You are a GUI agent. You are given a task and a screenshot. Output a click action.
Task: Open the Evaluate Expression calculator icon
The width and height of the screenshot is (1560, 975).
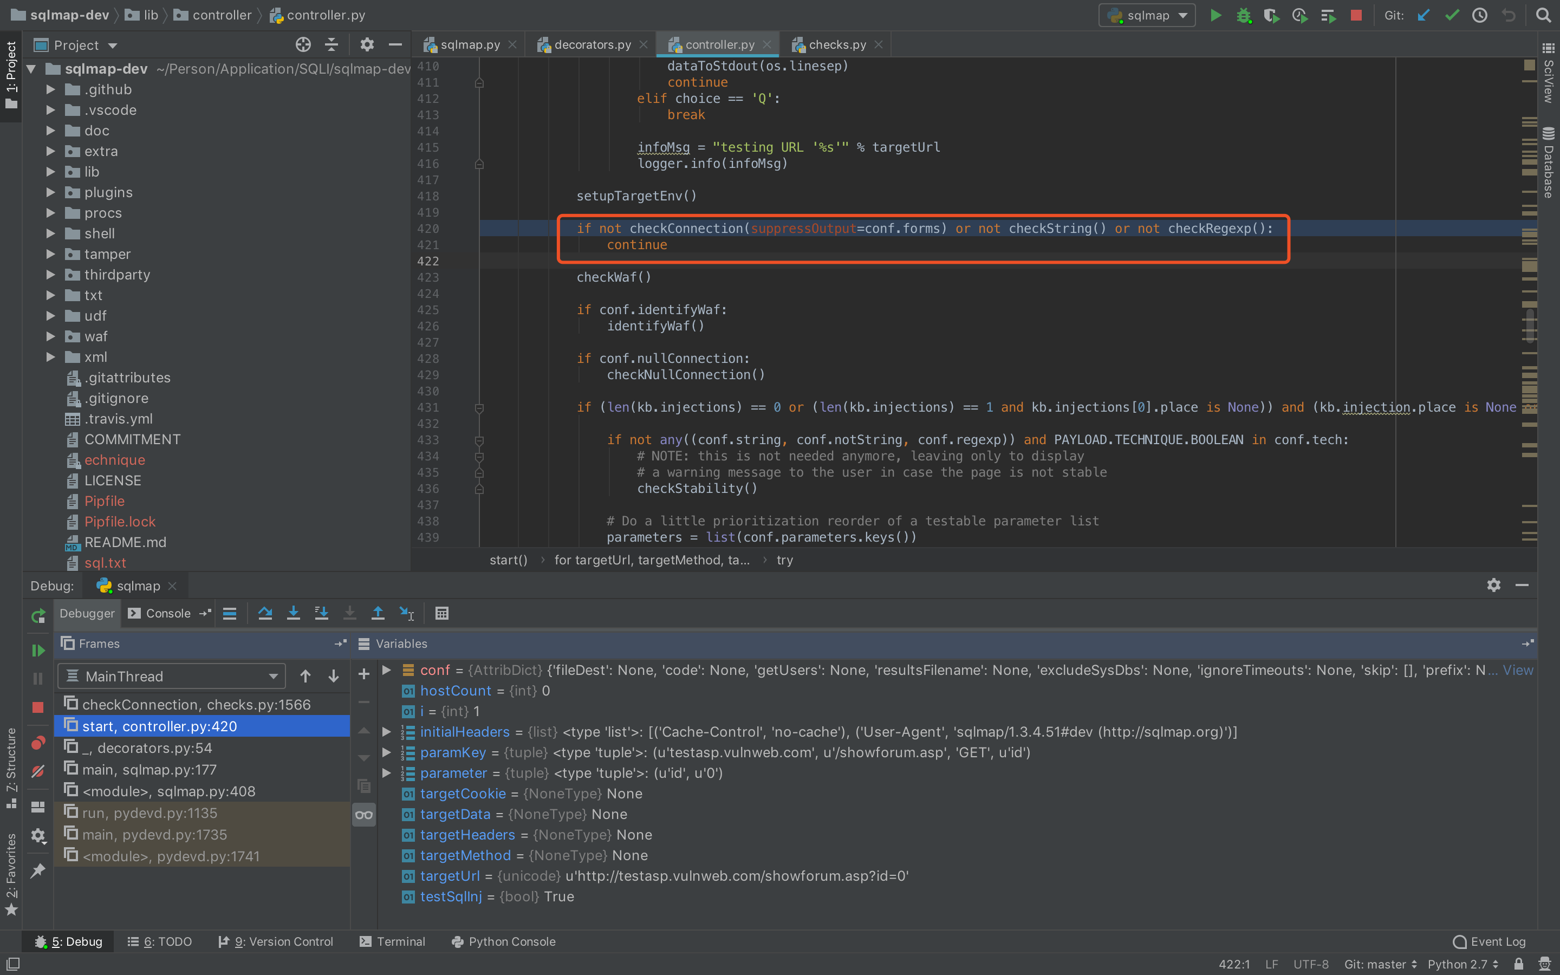(441, 613)
